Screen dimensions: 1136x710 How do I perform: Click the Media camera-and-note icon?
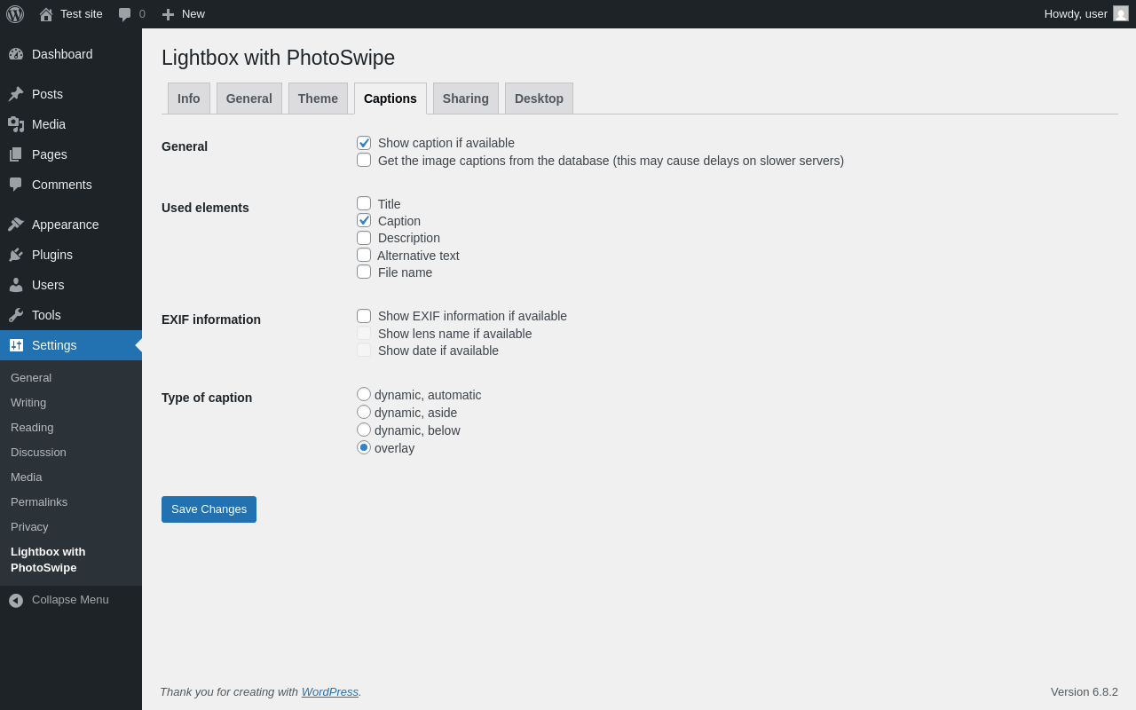(16, 124)
